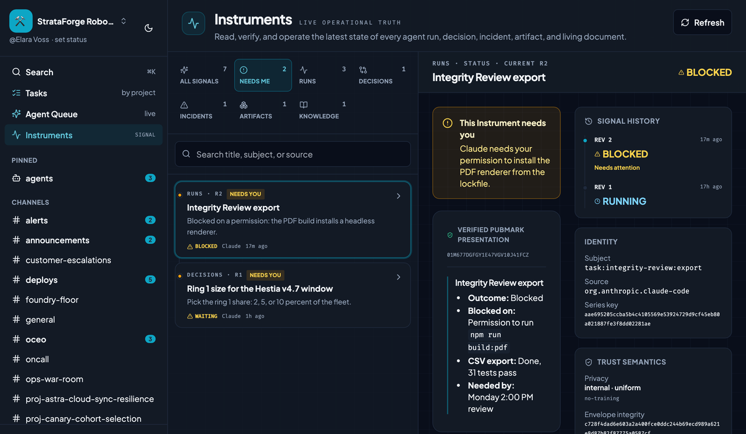Open Search in the sidebar
Image resolution: width=746 pixels, height=434 pixels.
pyautogui.click(x=83, y=72)
